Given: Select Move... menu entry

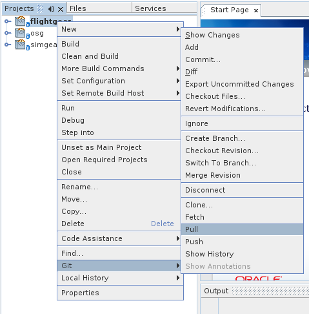Looking at the screenshot, I should (119, 199).
